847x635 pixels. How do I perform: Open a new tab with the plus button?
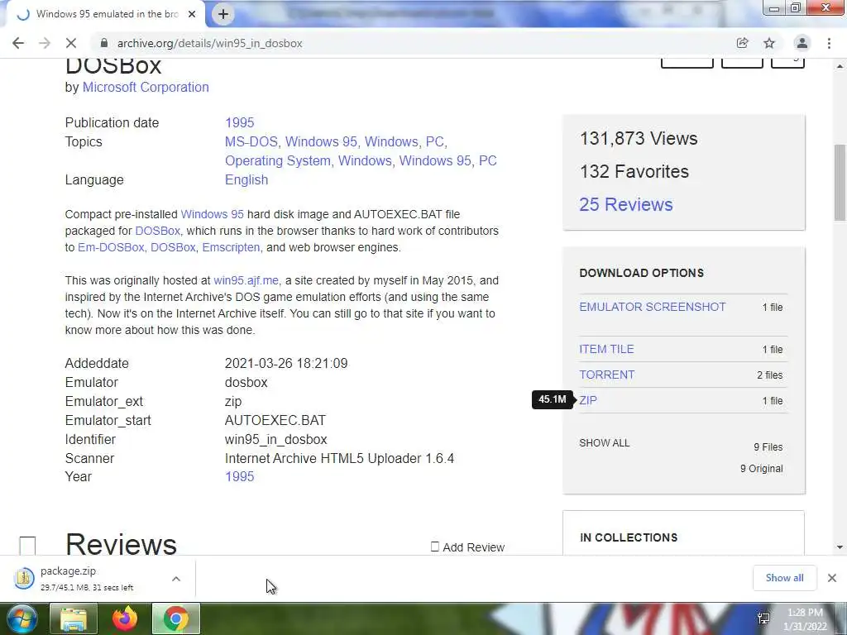click(223, 14)
